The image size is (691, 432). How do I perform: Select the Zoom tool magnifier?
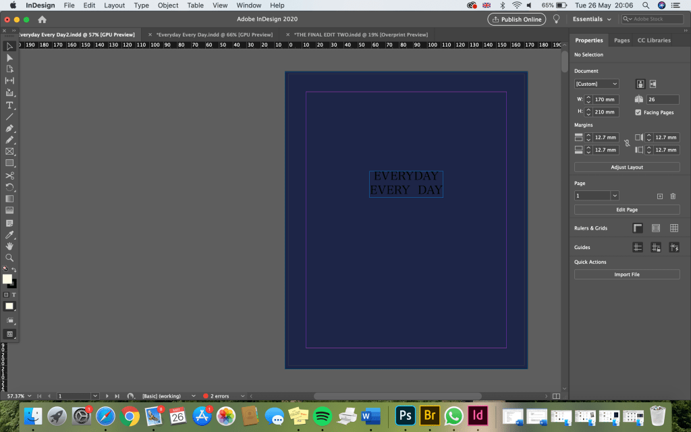click(x=9, y=258)
